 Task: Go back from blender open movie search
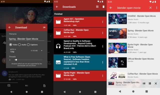tap(111, 8)
